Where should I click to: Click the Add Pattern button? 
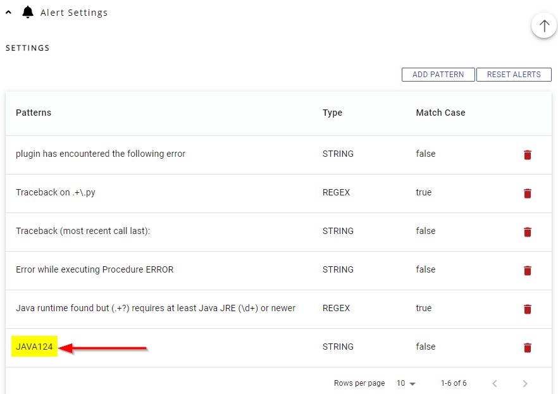click(x=438, y=75)
